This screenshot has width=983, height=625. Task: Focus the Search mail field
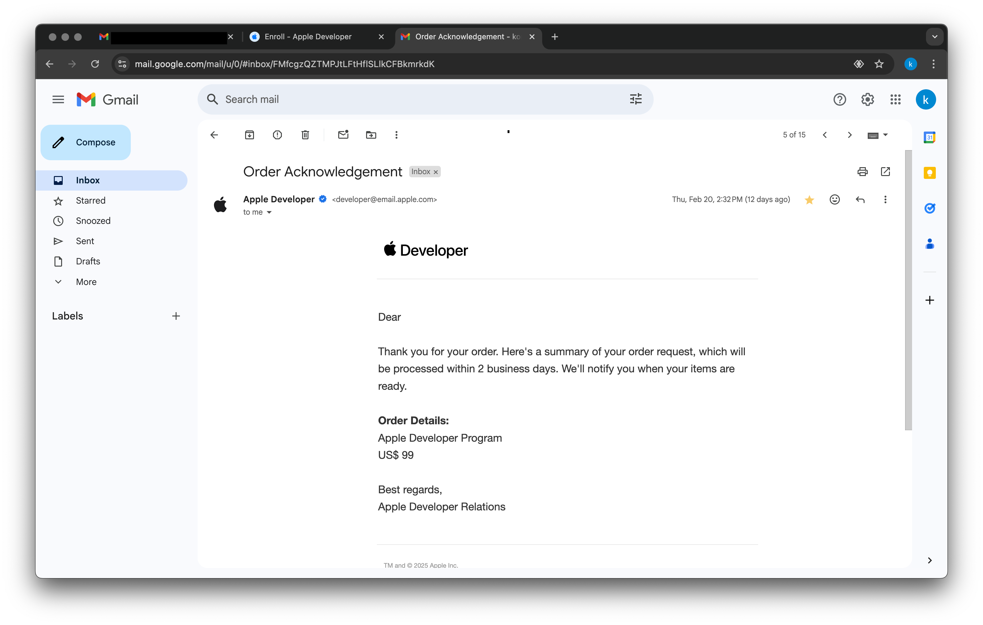[x=425, y=99]
